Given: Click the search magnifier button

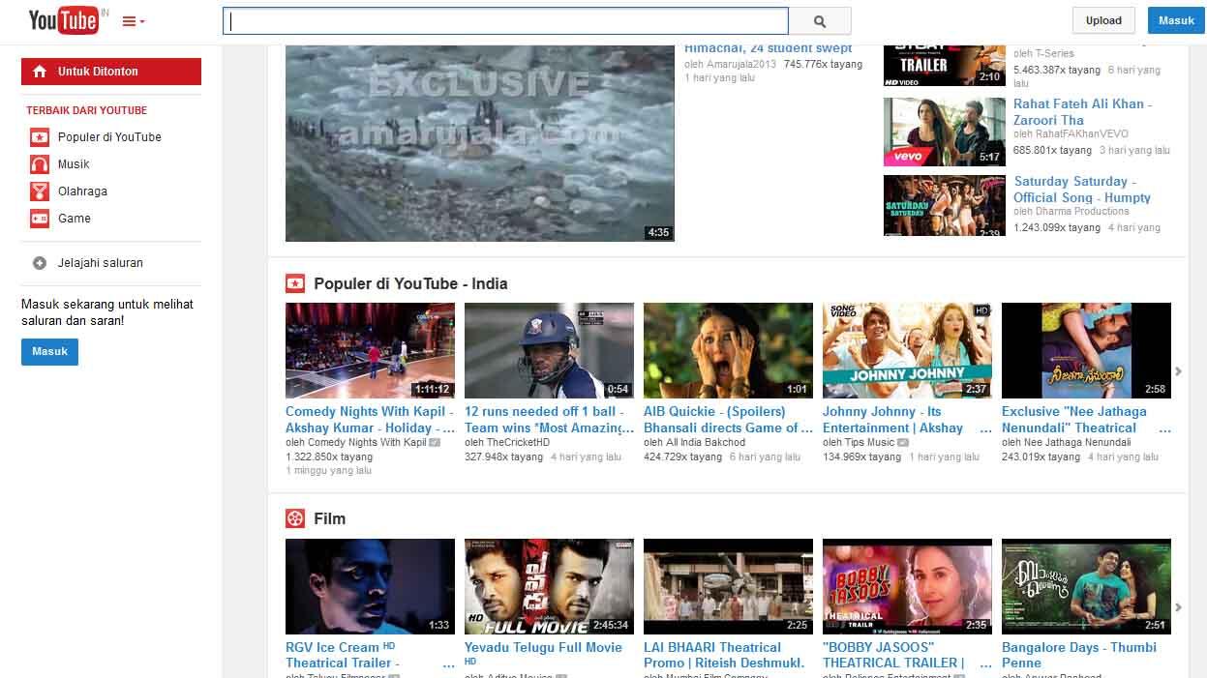Looking at the screenshot, I should (x=820, y=21).
